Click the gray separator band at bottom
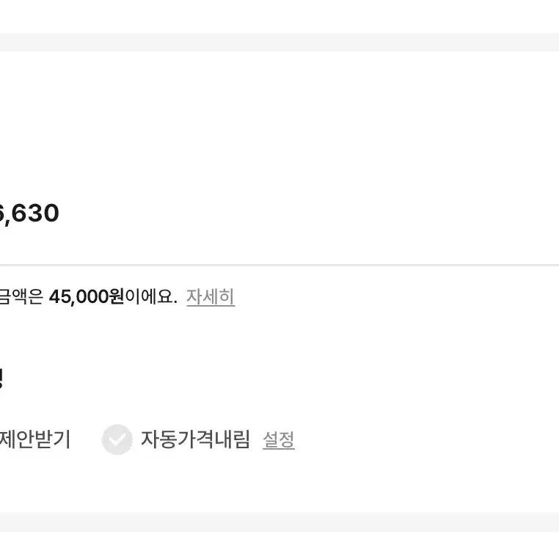Screen dimensions: 559x559 (279, 522)
